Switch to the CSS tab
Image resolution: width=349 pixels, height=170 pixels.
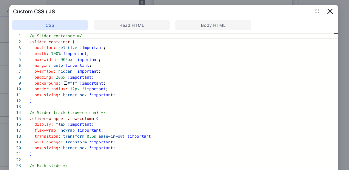(50, 25)
